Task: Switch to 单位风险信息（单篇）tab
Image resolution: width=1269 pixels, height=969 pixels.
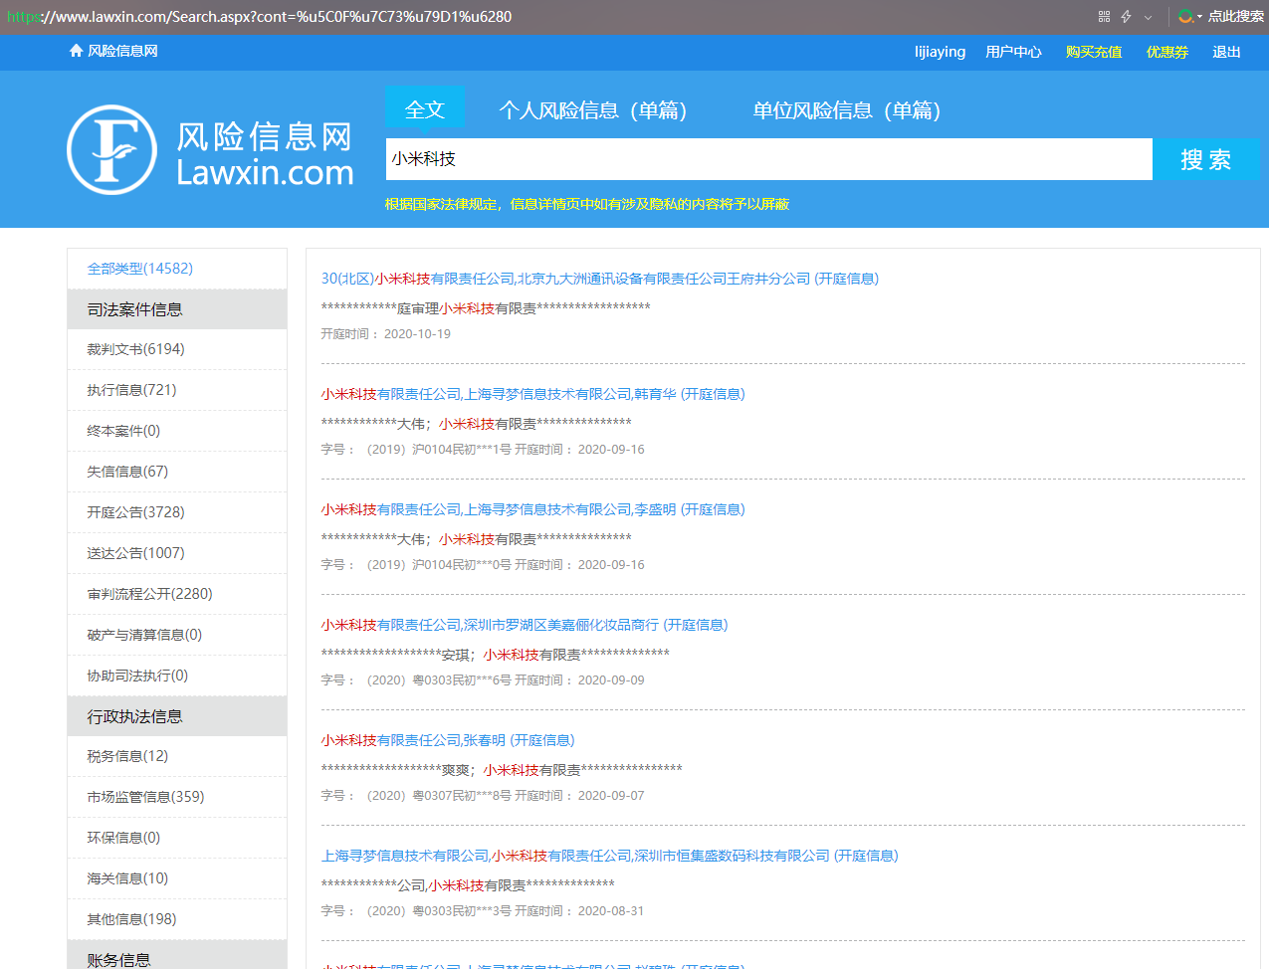Action: point(847,110)
